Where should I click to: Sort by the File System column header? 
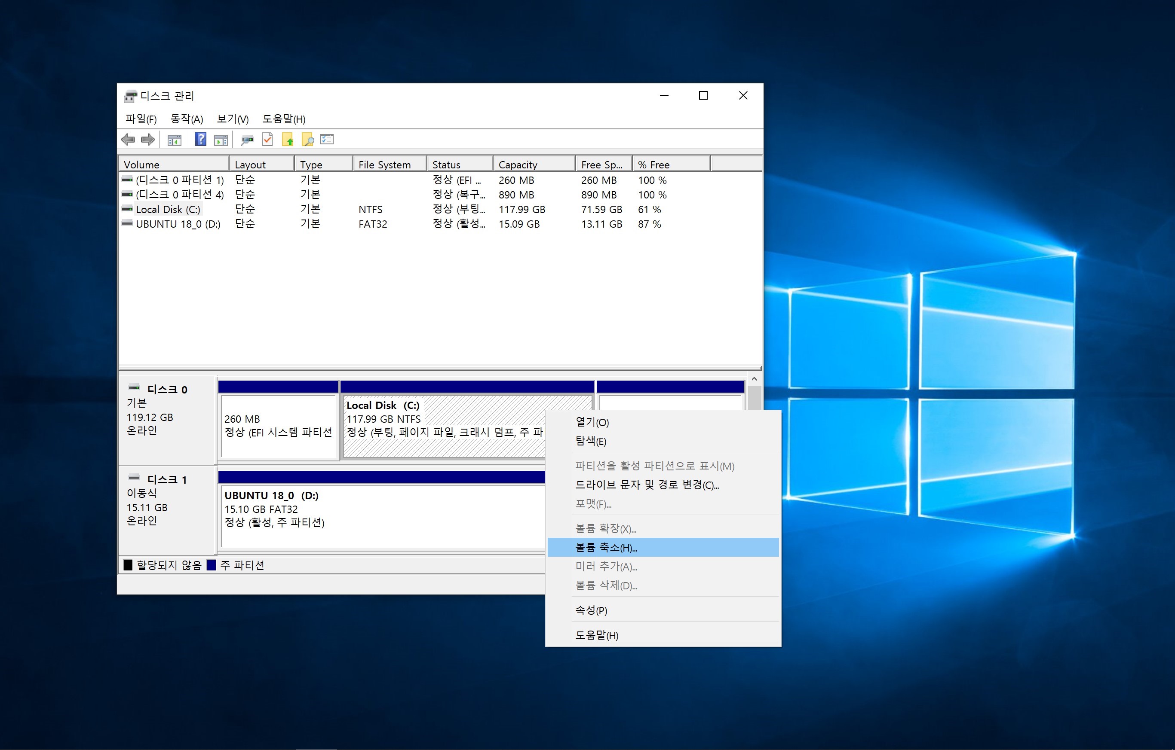coord(390,165)
